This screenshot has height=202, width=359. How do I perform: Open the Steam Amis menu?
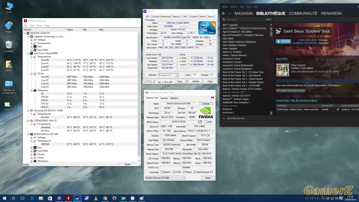coord(242,7)
